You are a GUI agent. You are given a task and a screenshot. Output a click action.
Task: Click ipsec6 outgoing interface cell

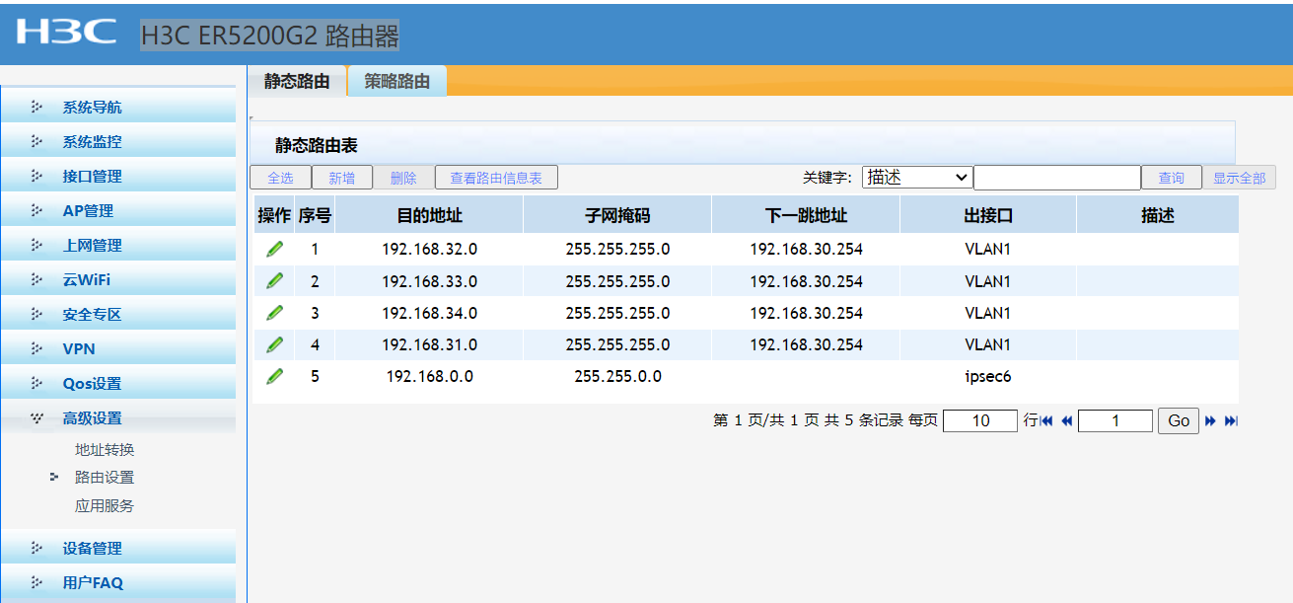coord(988,376)
